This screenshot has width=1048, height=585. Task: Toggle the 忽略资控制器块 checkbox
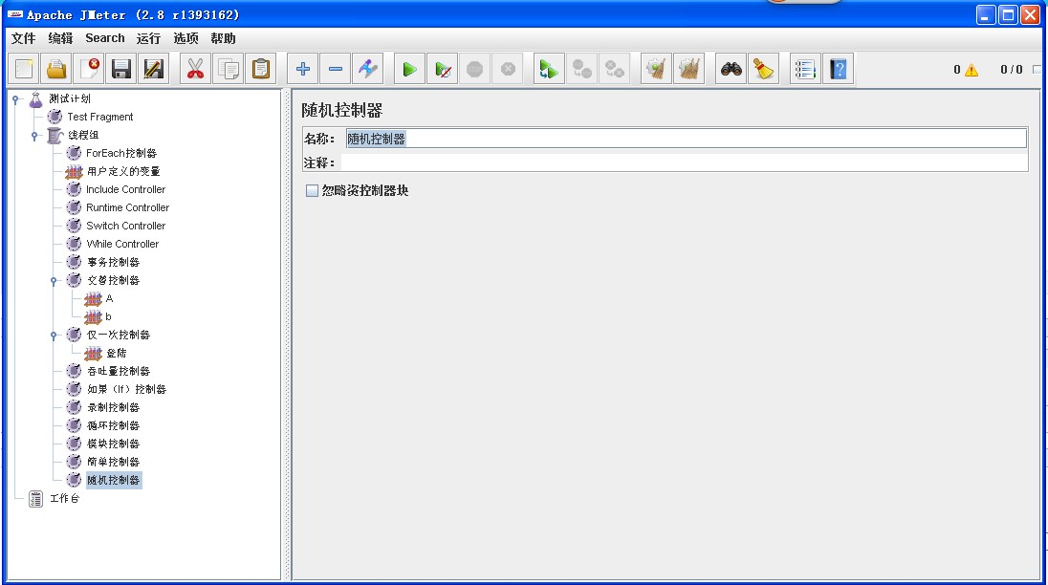pyautogui.click(x=312, y=190)
